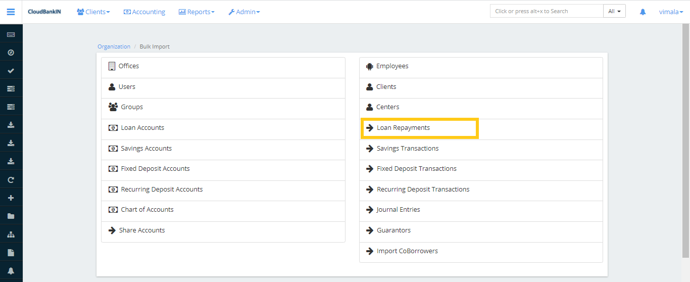Click the keyboard icon in the sidebar
Image resolution: width=690 pixels, height=282 pixels.
pyautogui.click(x=11, y=34)
